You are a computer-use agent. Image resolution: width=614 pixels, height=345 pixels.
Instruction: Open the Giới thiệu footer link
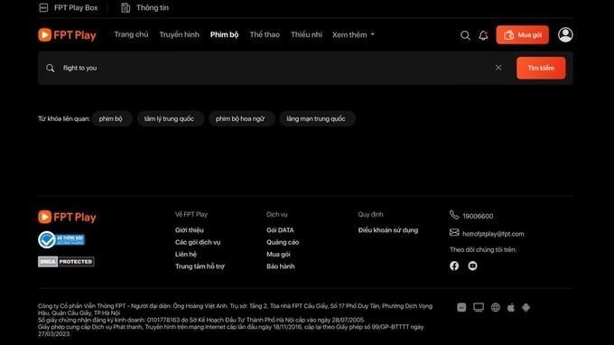tap(190, 230)
